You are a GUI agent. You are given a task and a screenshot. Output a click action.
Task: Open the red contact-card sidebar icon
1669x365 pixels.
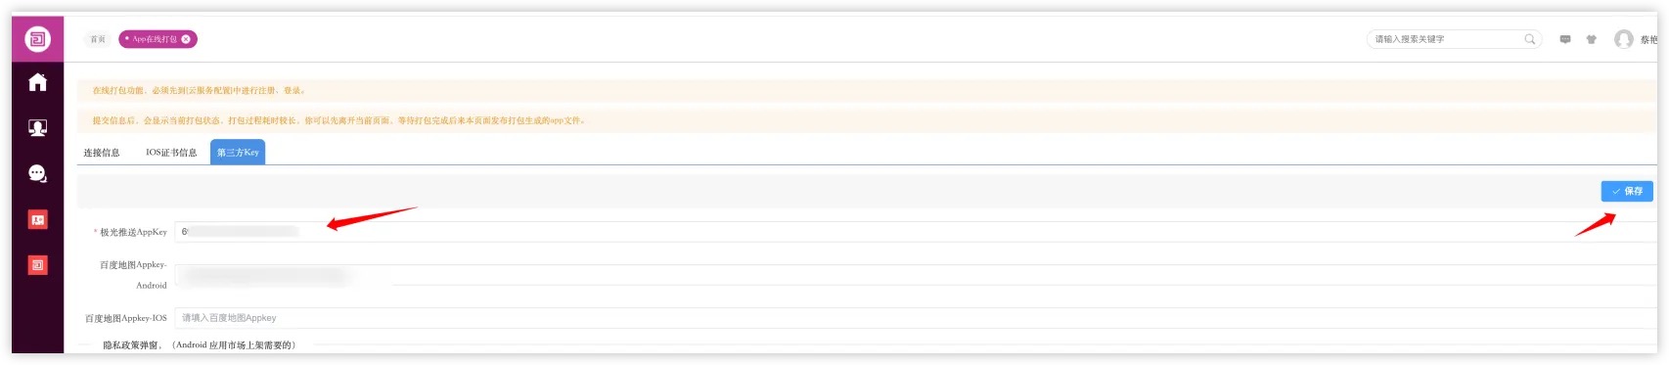[x=37, y=220]
